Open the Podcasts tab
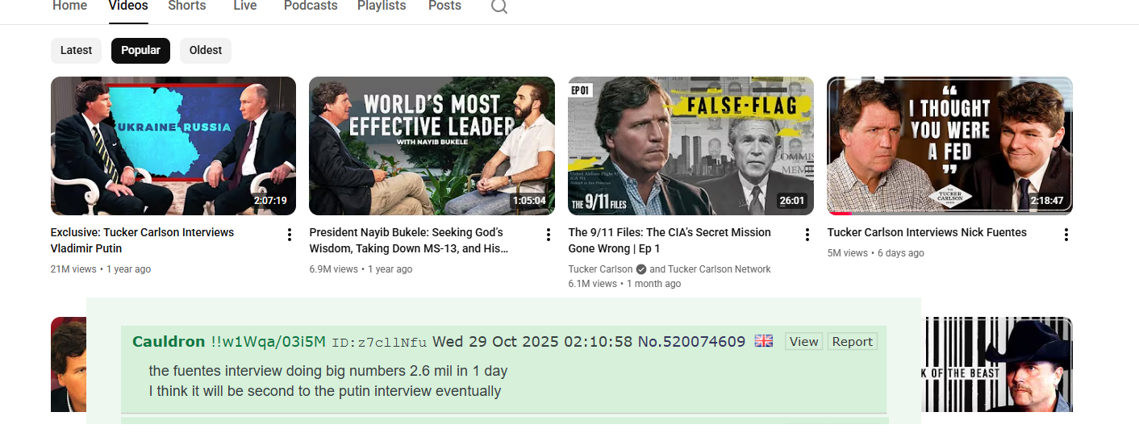This screenshot has height=433, width=1139. pyautogui.click(x=311, y=6)
